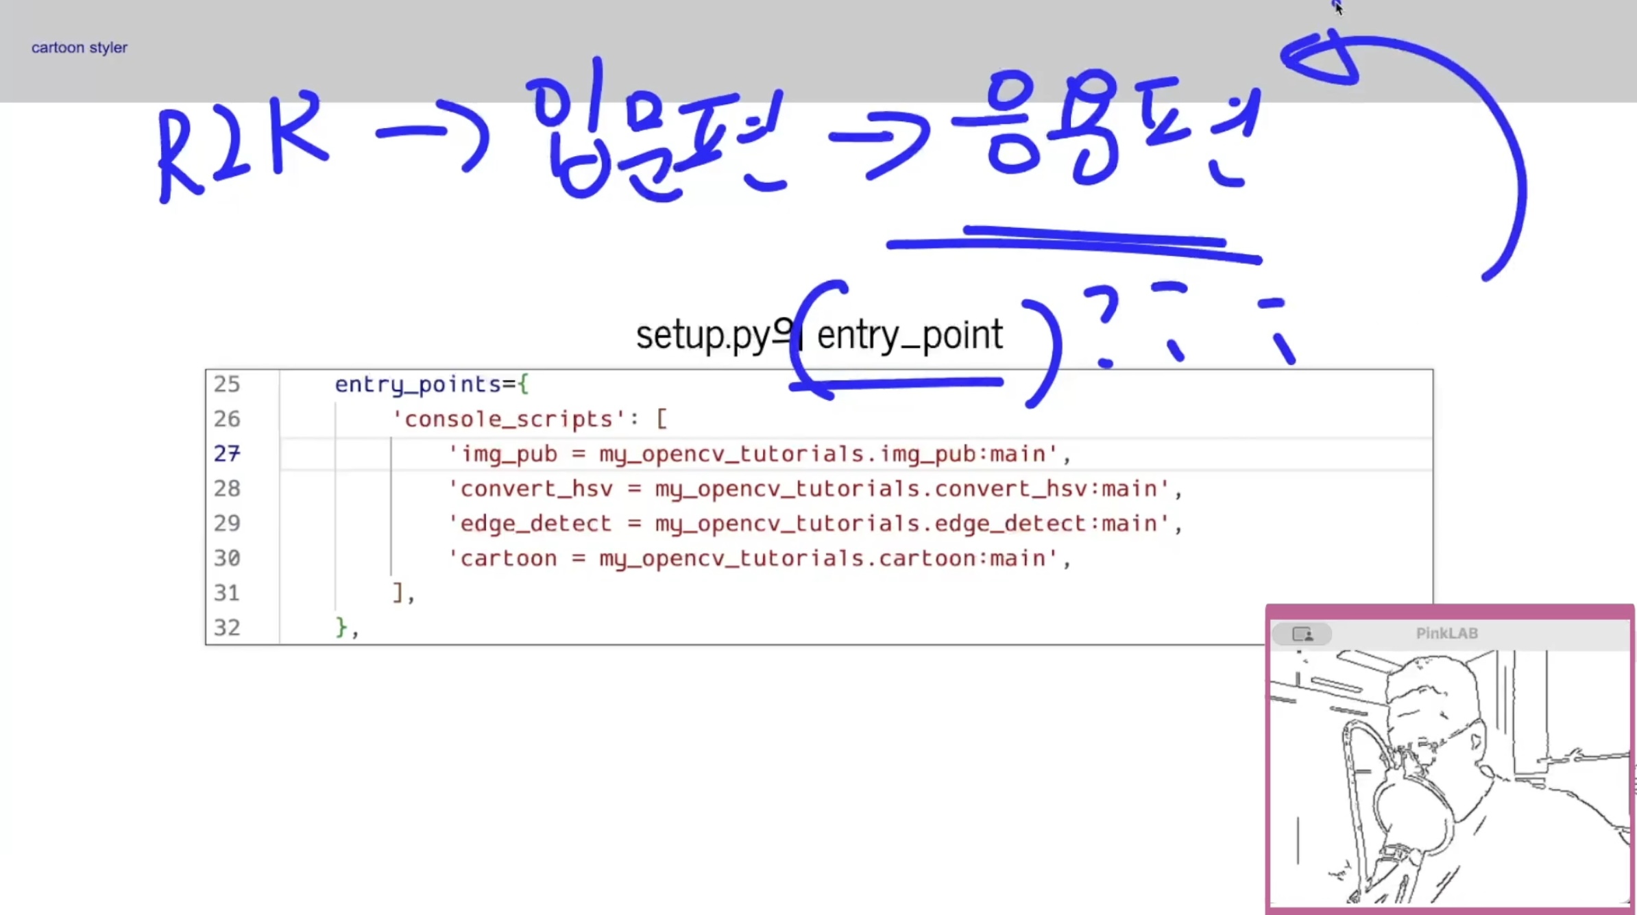Image resolution: width=1637 pixels, height=915 pixels.
Task: Click the presenter view icon in PinkLAB window
Action: [x=1302, y=634]
